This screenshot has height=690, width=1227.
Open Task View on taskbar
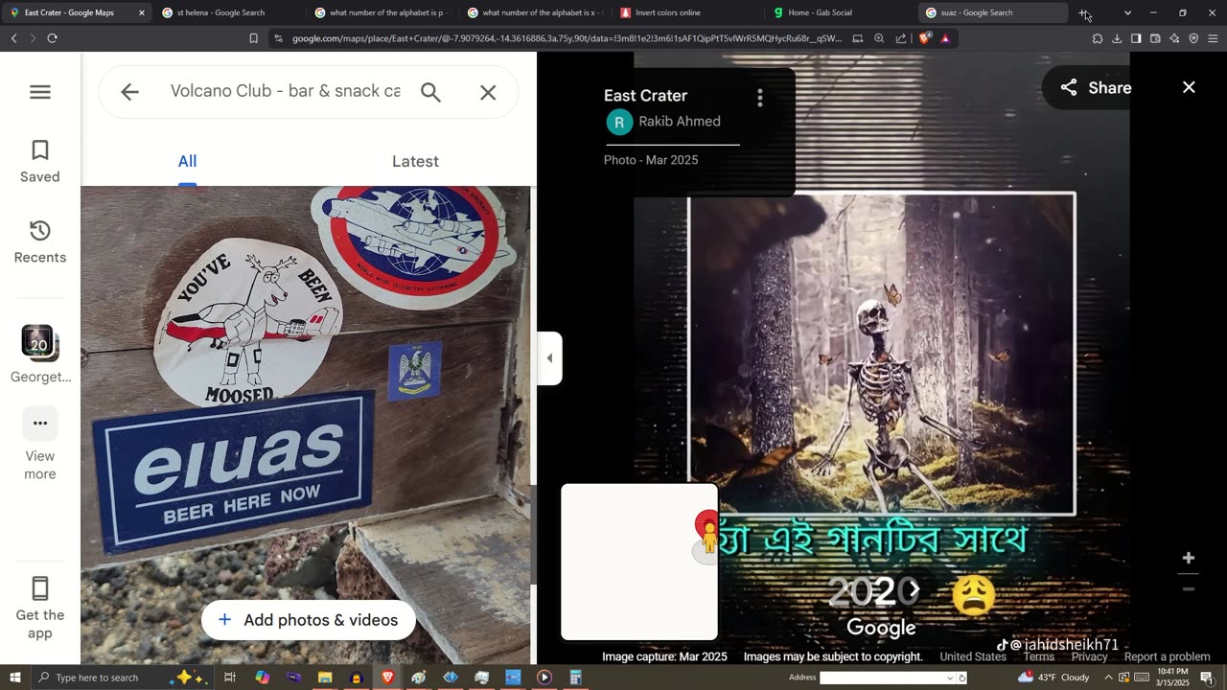pyautogui.click(x=230, y=678)
